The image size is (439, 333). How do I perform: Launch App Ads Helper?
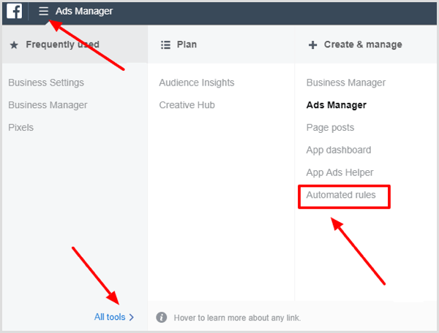pyautogui.click(x=340, y=172)
